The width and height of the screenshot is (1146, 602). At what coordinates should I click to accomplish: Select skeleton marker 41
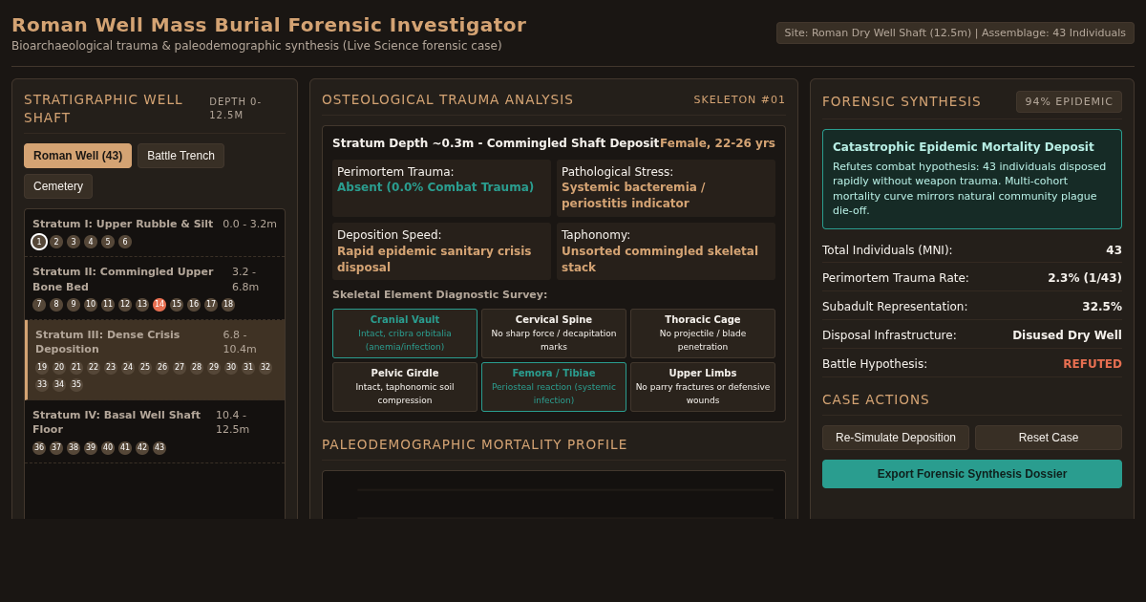click(125, 448)
